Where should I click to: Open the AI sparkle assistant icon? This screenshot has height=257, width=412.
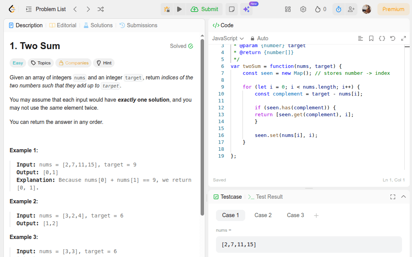246,9
